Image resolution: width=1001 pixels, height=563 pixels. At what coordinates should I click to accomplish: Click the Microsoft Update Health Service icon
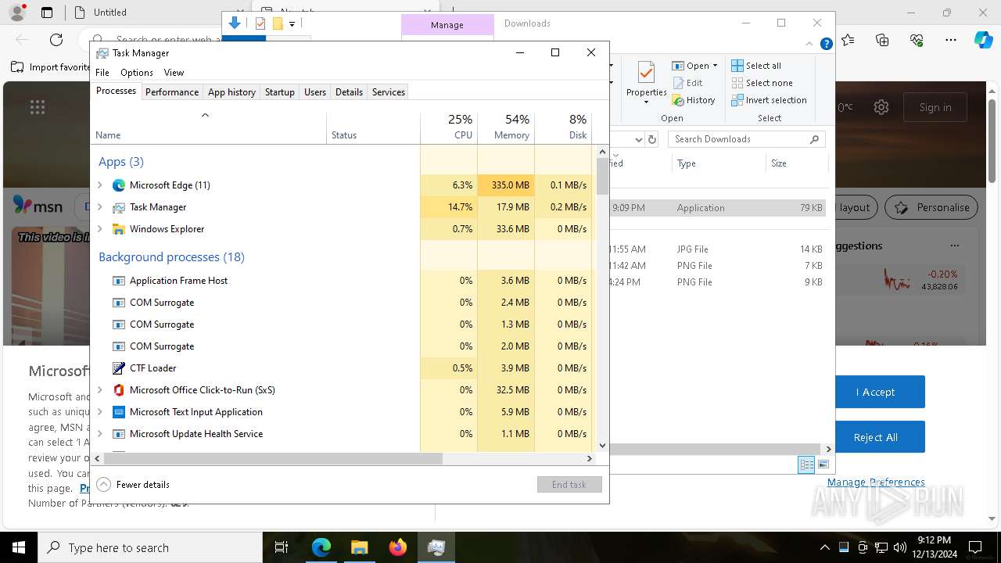click(x=119, y=434)
